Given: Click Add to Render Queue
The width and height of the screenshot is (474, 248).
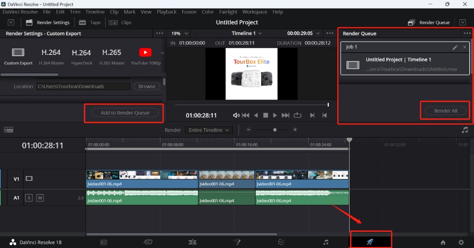Looking at the screenshot, I should [125, 113].
